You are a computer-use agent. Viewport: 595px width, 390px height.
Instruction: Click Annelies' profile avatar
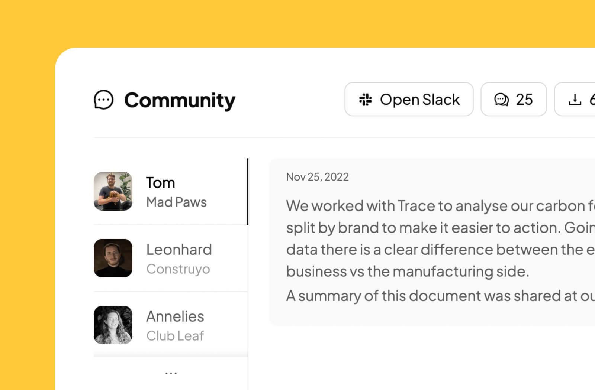[113, 325]
